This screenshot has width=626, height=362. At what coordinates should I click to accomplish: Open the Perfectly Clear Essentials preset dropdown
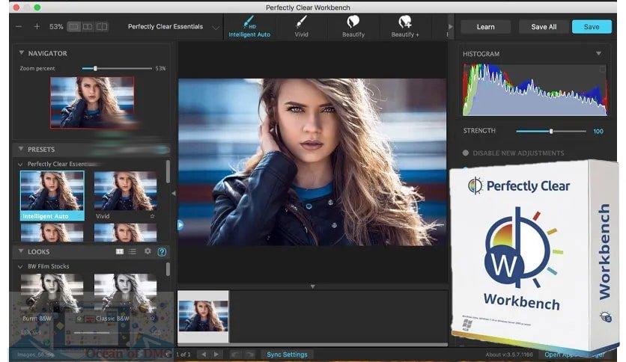[216, 28]
